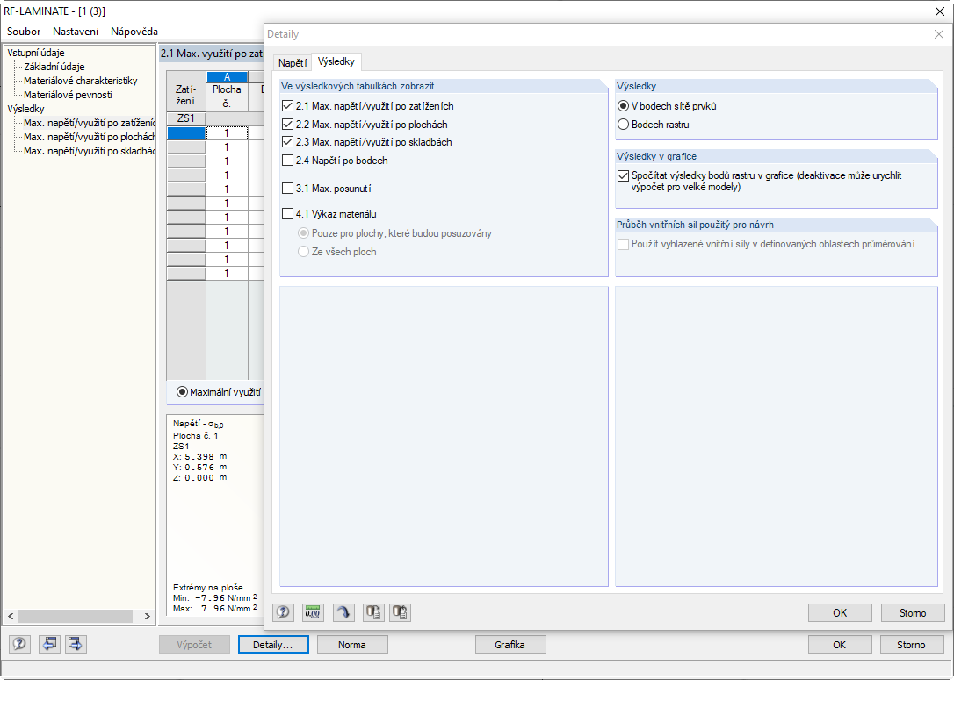
Task: Open Nastavení menu
Action: 76,32
